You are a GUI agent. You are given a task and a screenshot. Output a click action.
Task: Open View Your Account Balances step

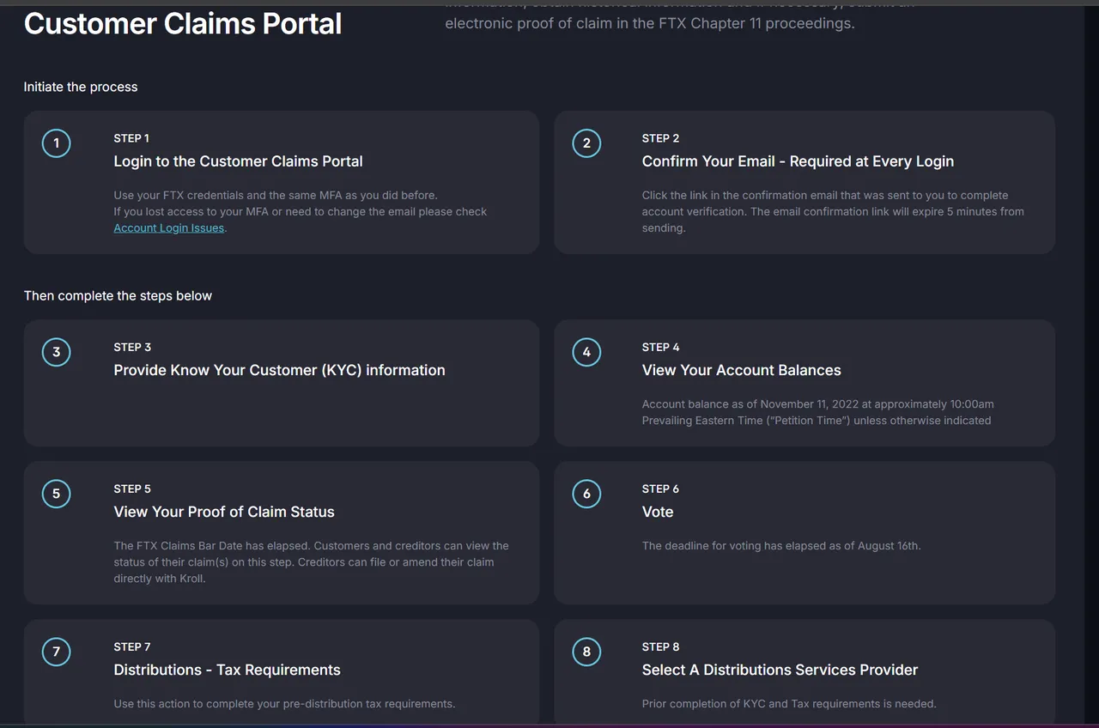(741, 370)
